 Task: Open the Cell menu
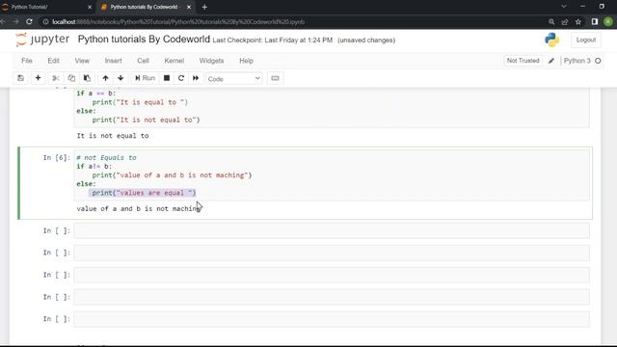point(143,61)
